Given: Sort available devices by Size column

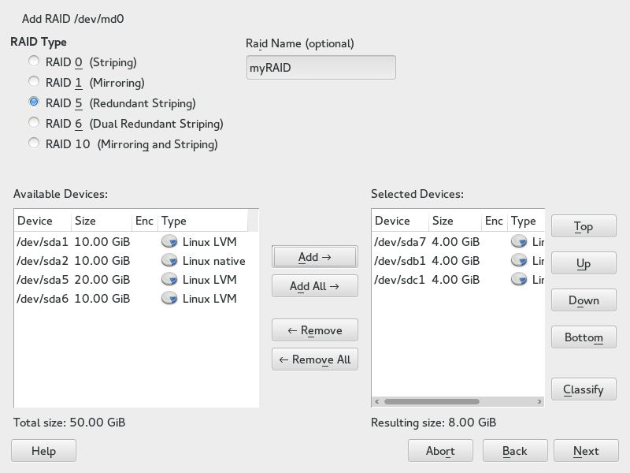Looking at the screenshot, I should (102, 221).
